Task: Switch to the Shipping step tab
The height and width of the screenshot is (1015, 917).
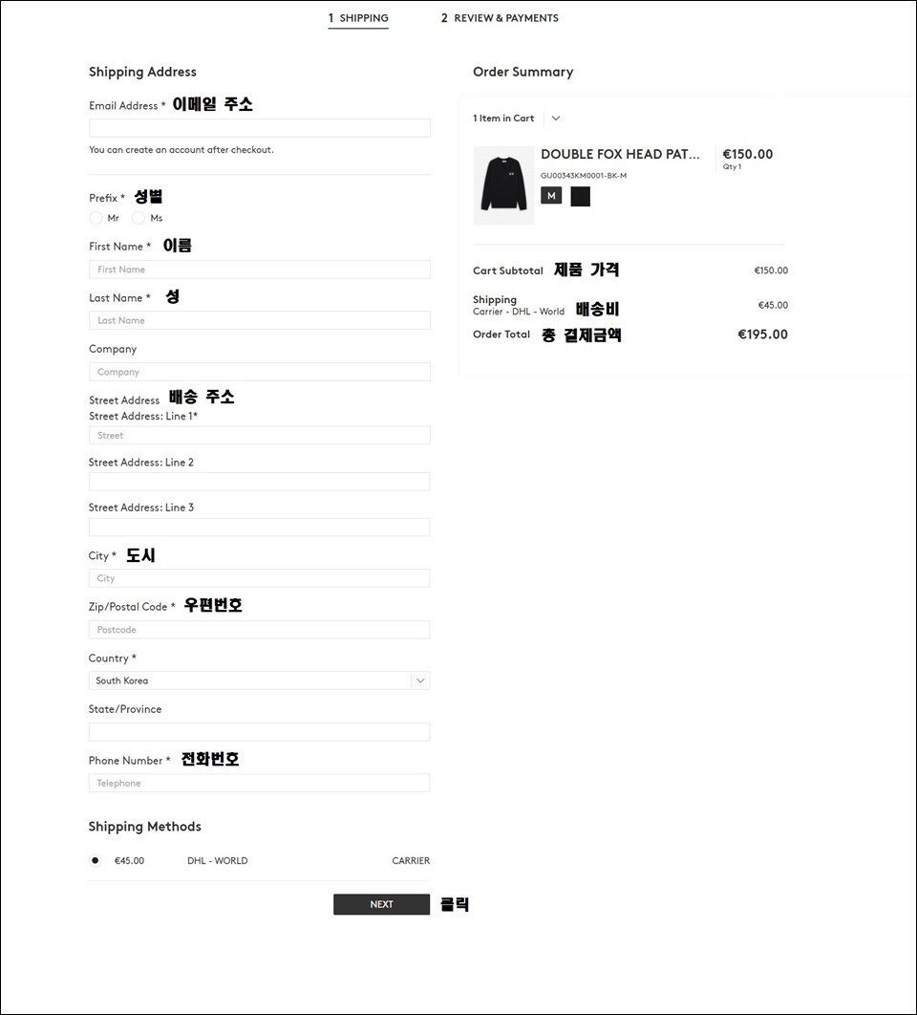Action: click(358, 18)
